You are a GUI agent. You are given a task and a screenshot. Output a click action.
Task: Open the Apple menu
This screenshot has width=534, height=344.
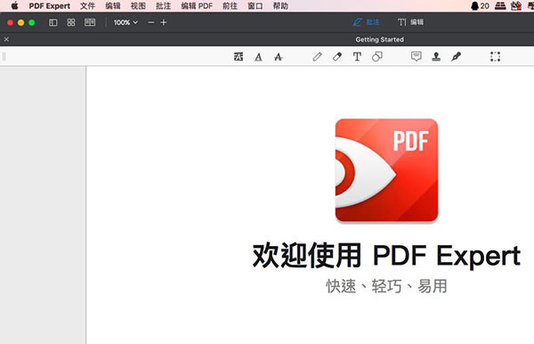click(14, 6)
